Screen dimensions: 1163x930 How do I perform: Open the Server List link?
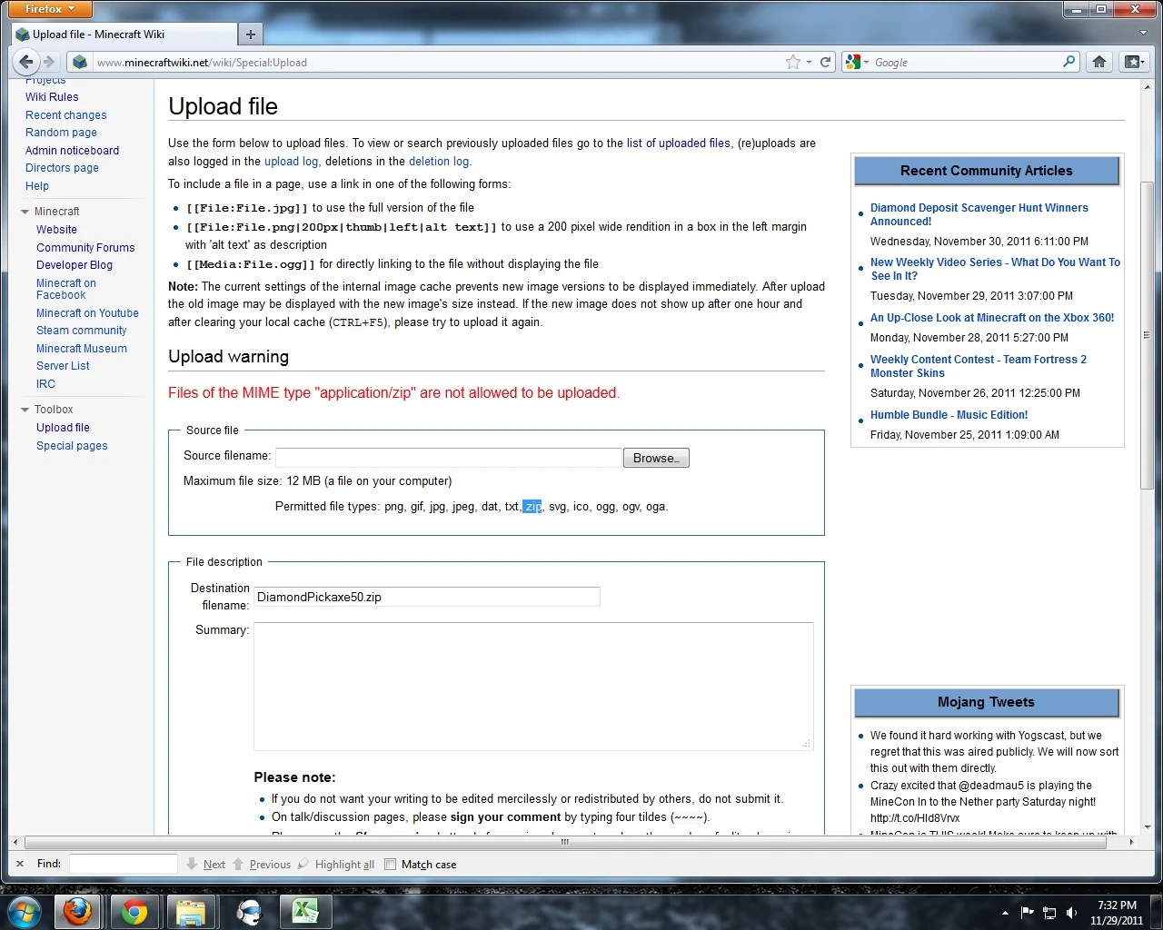click(63, 366)
